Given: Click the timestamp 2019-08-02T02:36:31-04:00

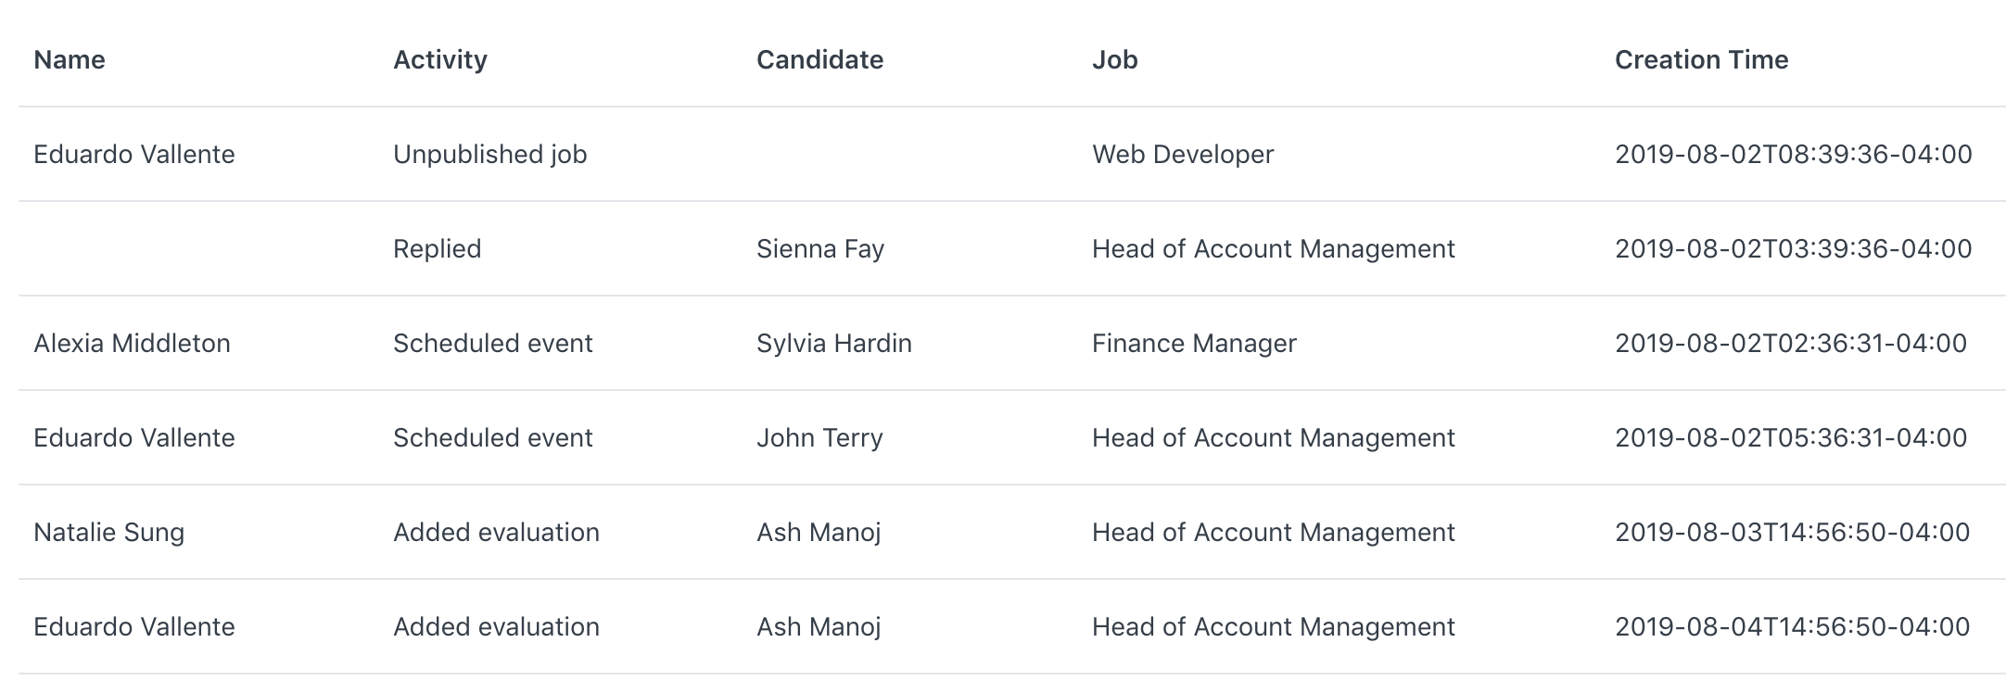Looking at the screenshot, I should point(1790,344).
